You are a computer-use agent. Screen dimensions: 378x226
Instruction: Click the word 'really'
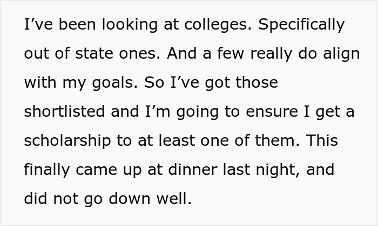point(271,54)
